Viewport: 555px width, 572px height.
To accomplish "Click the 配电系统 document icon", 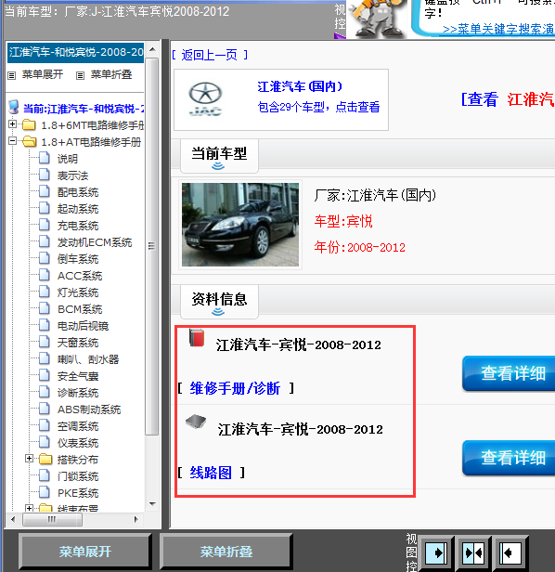I will point(45,191).
